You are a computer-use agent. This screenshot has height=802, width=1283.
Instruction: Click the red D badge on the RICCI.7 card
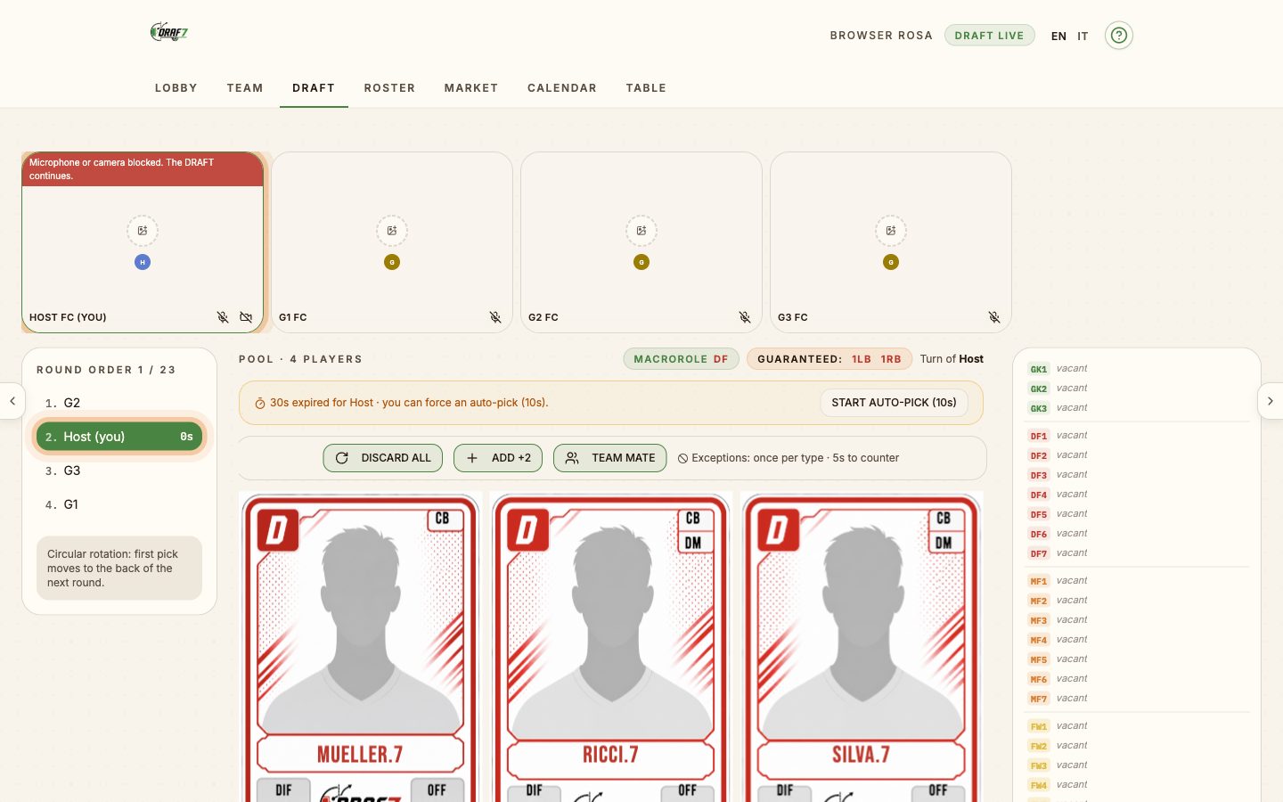point(527,530)
